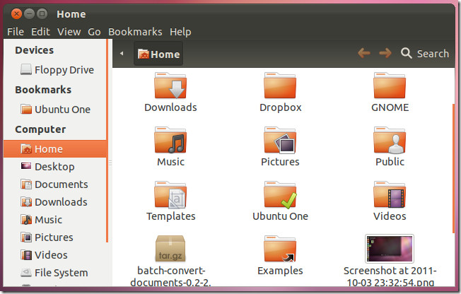Click the Computer section heading
Image resolution: width=461 pixels, height=294 pixels.
pos(40,129)
